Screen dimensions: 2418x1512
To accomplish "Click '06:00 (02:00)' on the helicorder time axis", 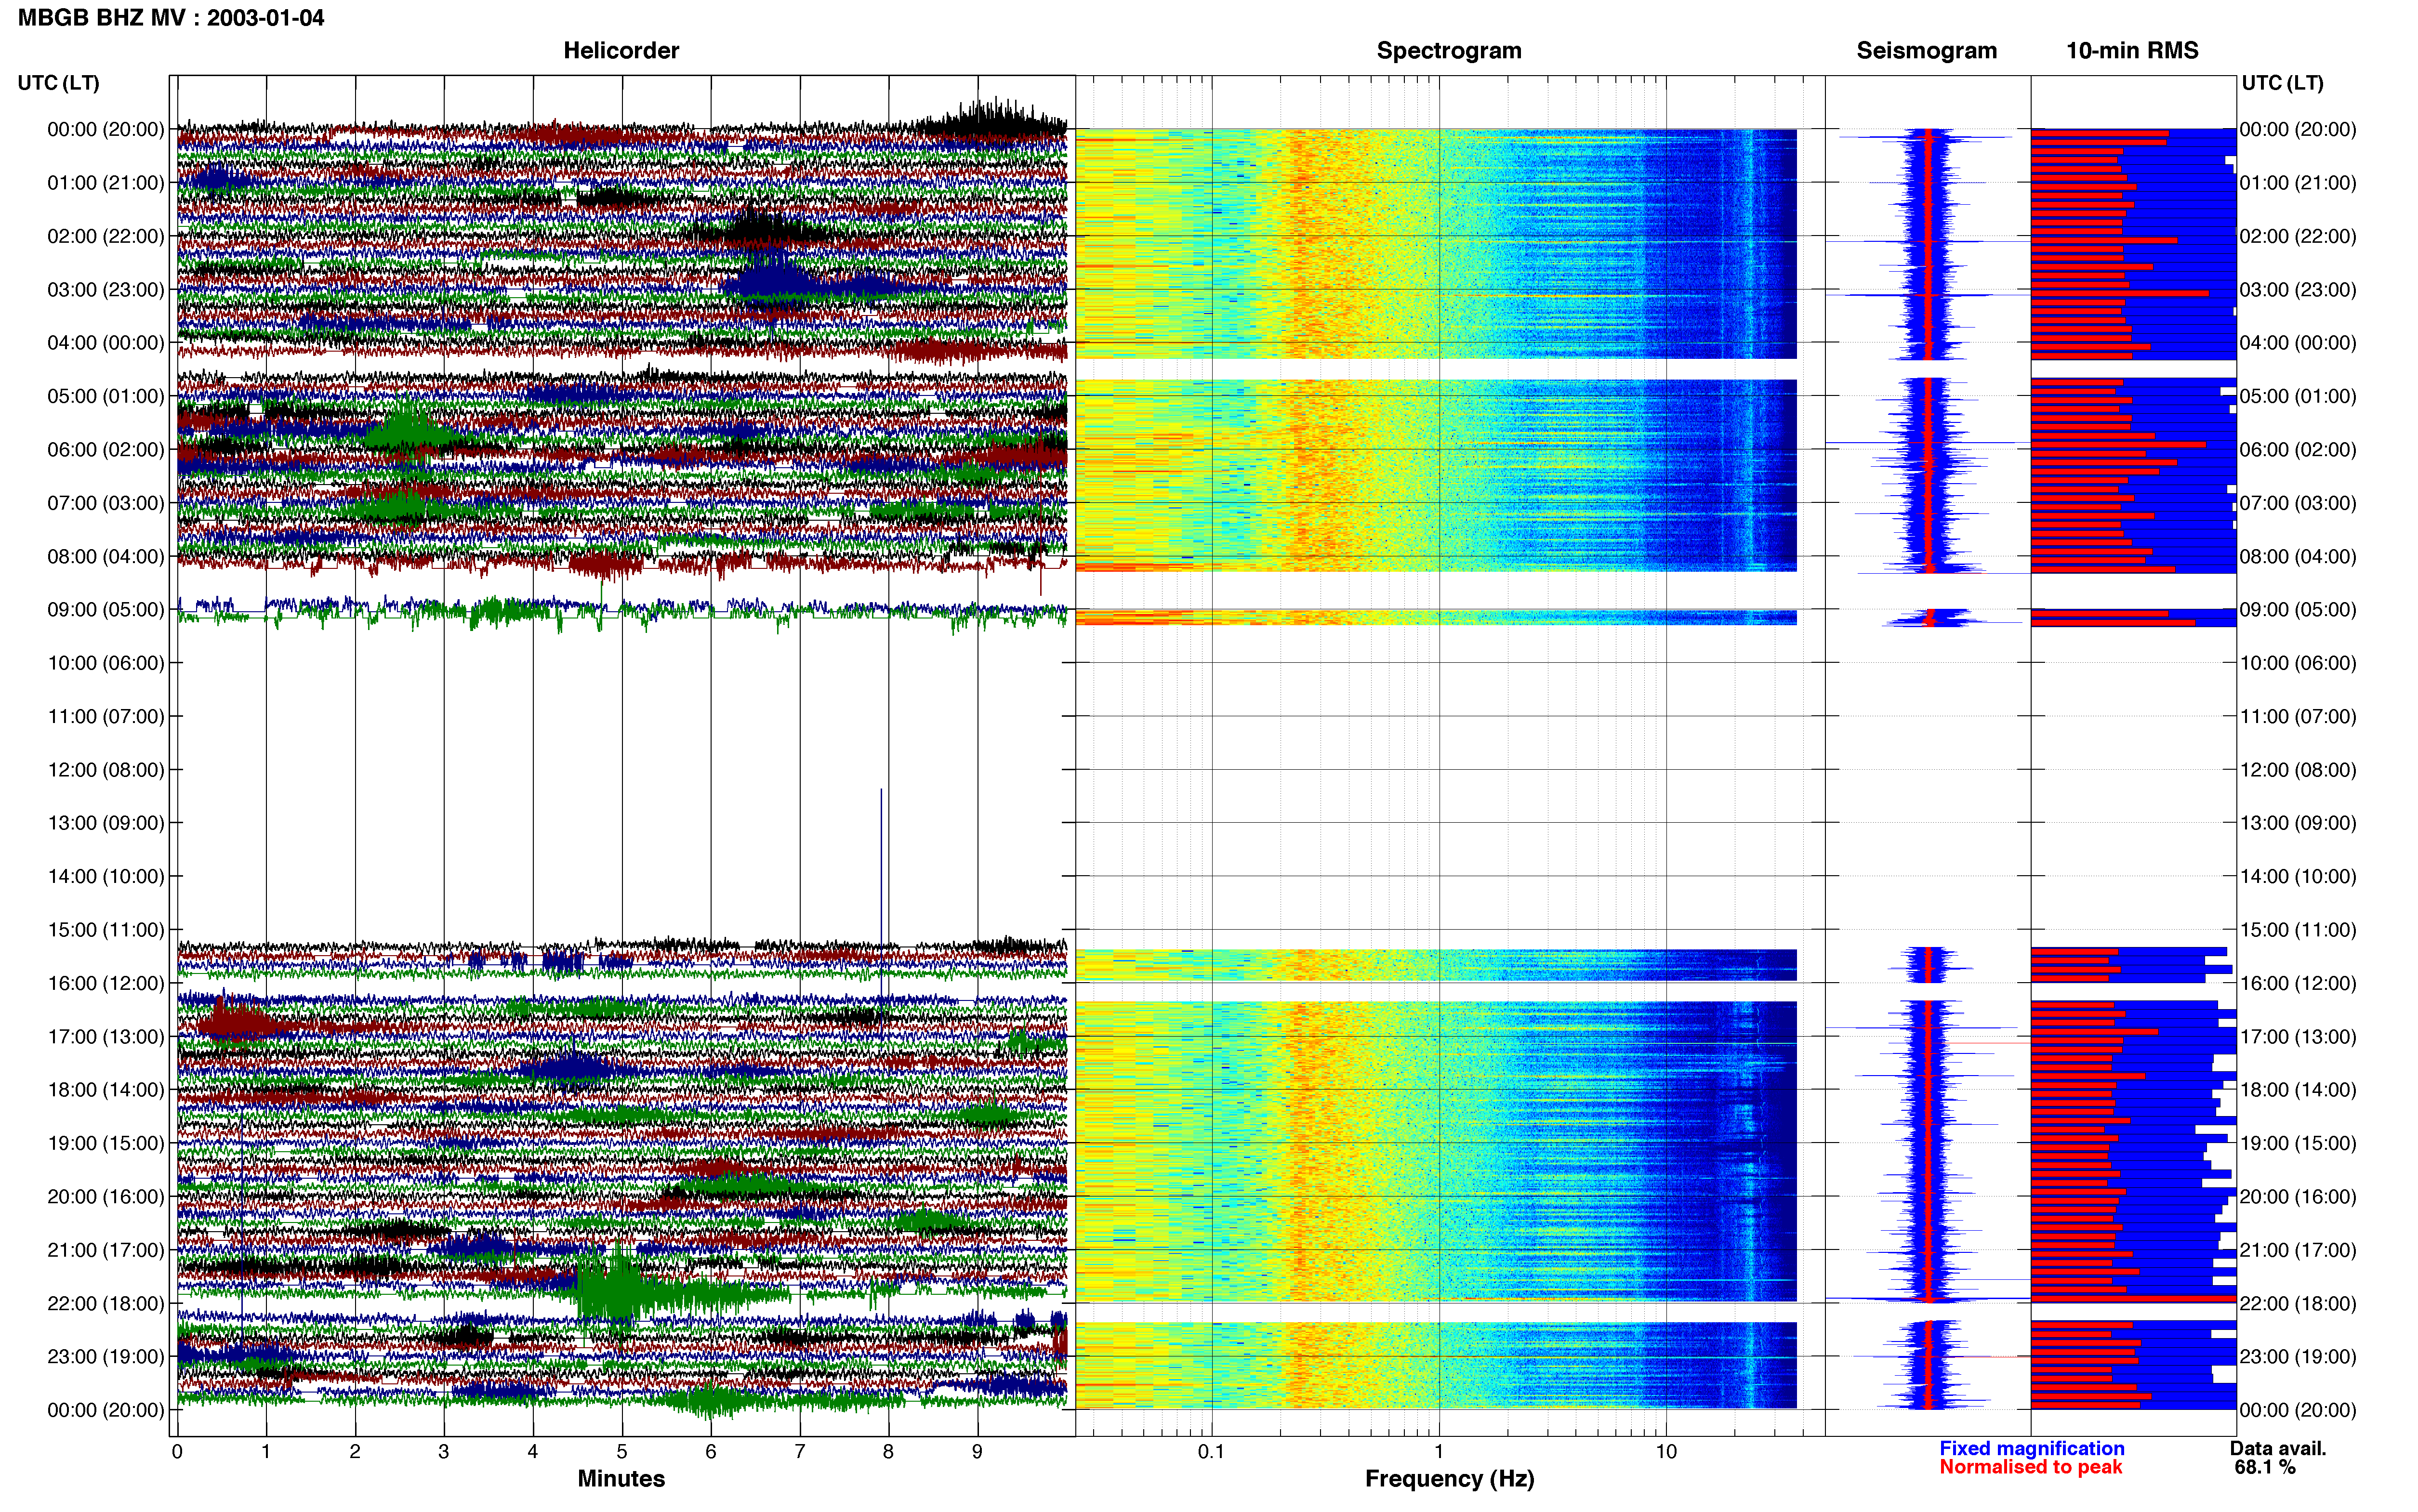I will (x=106, y=450).
